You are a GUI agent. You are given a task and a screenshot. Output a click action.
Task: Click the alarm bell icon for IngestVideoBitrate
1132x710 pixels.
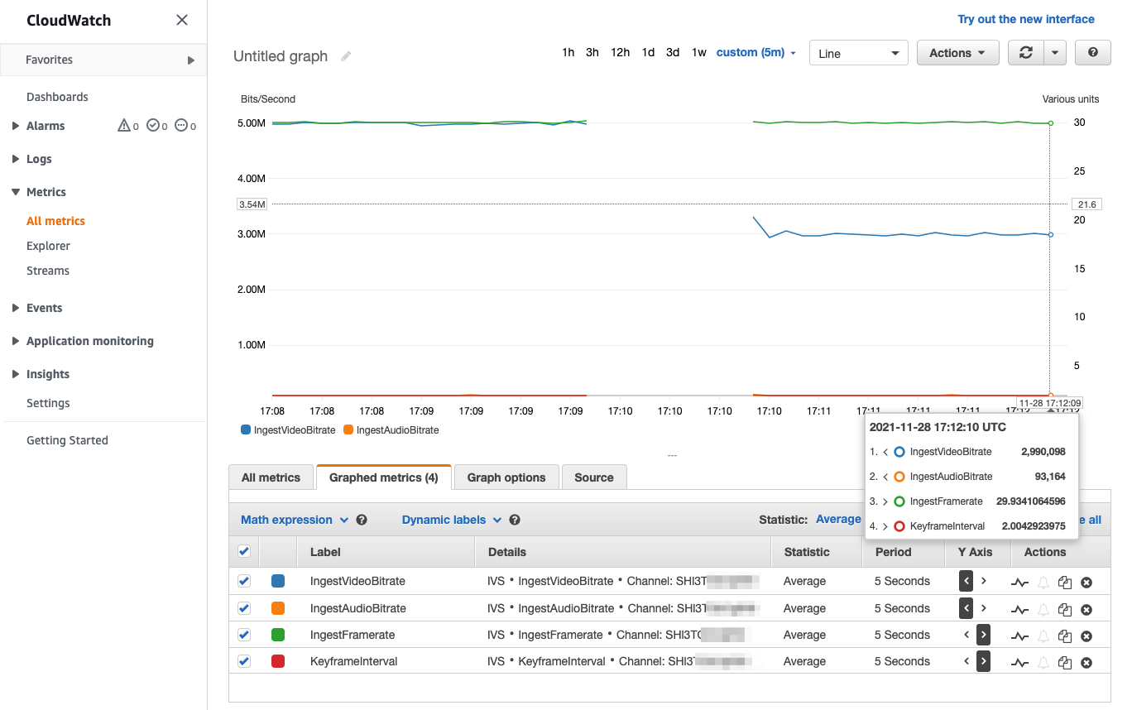tap(1043, 583)
